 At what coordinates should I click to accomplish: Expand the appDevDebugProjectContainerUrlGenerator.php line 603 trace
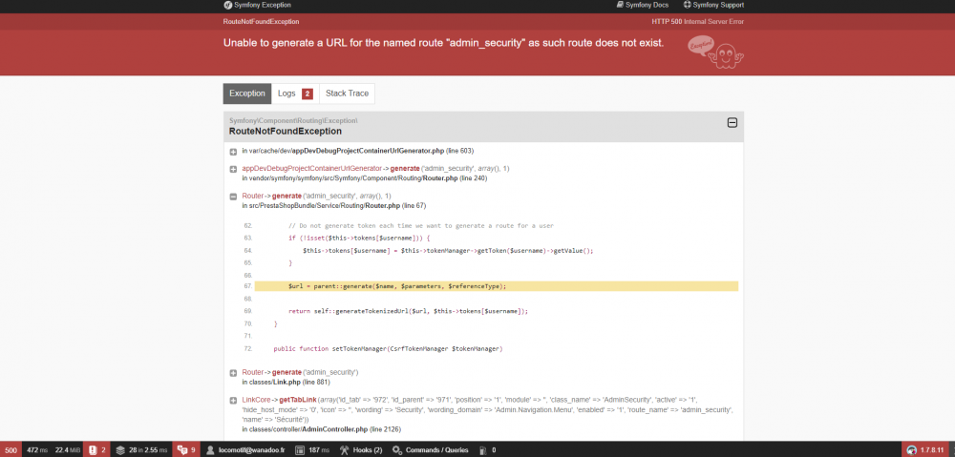coord(233,152)
